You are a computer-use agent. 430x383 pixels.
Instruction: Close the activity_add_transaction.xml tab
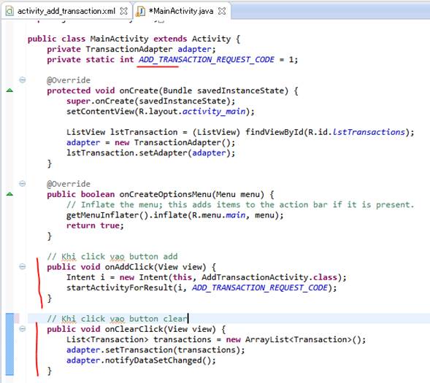click(x=124, y=11)
